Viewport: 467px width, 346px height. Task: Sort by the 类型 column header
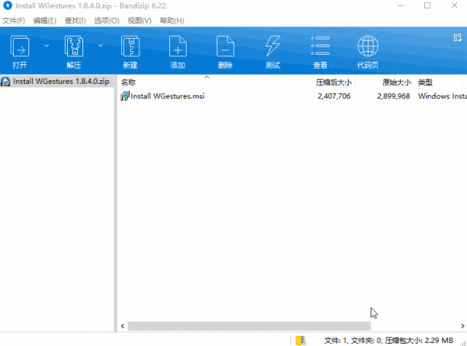click(x=425, y=82)
